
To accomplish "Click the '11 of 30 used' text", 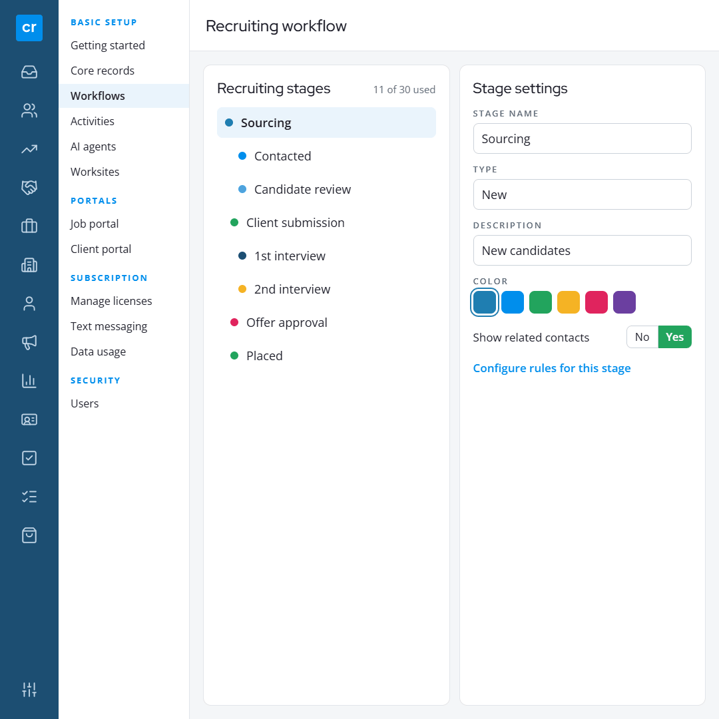I will click(404, 89).
